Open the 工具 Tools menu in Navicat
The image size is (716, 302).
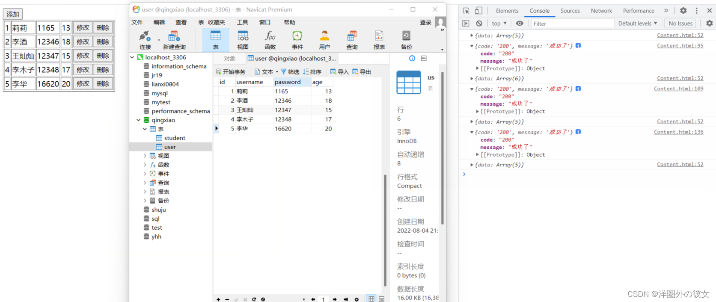click(x=243, y=22)
